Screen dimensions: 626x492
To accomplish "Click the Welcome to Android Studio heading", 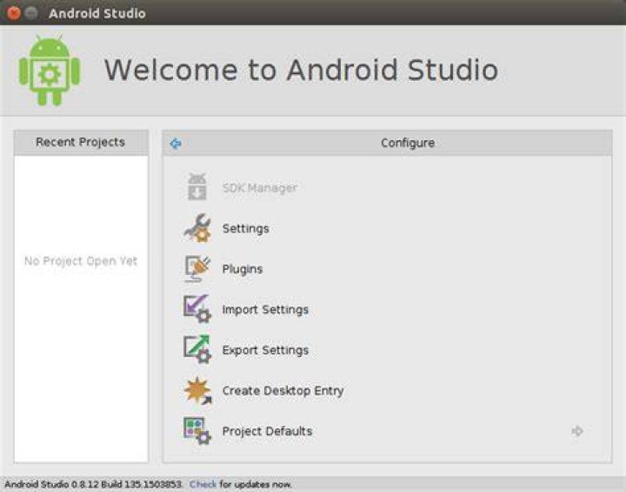I will coord(302,70).
